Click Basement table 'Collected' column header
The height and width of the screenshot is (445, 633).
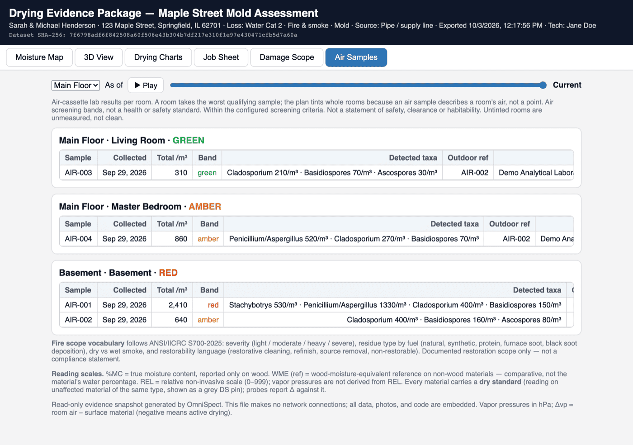(x=125, y=290)
